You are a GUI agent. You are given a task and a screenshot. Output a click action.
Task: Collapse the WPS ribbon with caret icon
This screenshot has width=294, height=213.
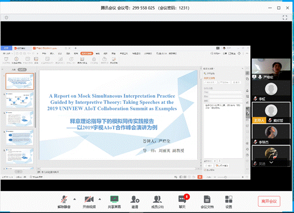click(247, 54)
